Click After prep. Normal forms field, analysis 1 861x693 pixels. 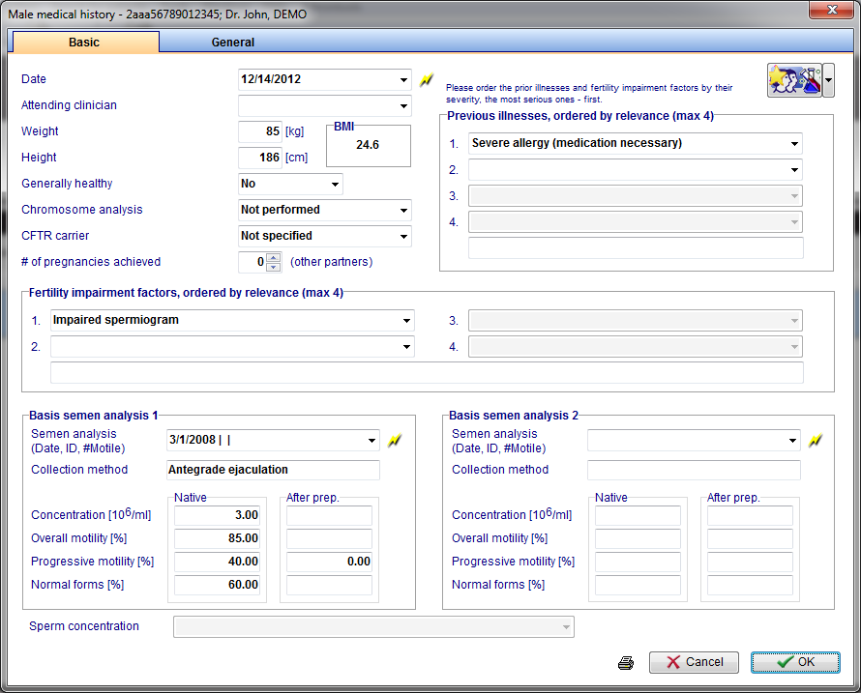coord(330,585)
